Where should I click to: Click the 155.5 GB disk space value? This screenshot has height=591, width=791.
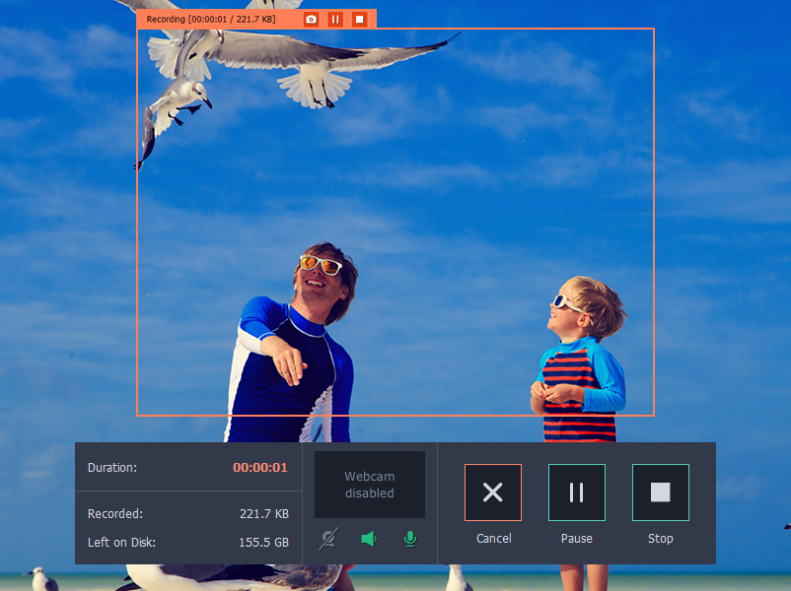(x=263, y=542)
